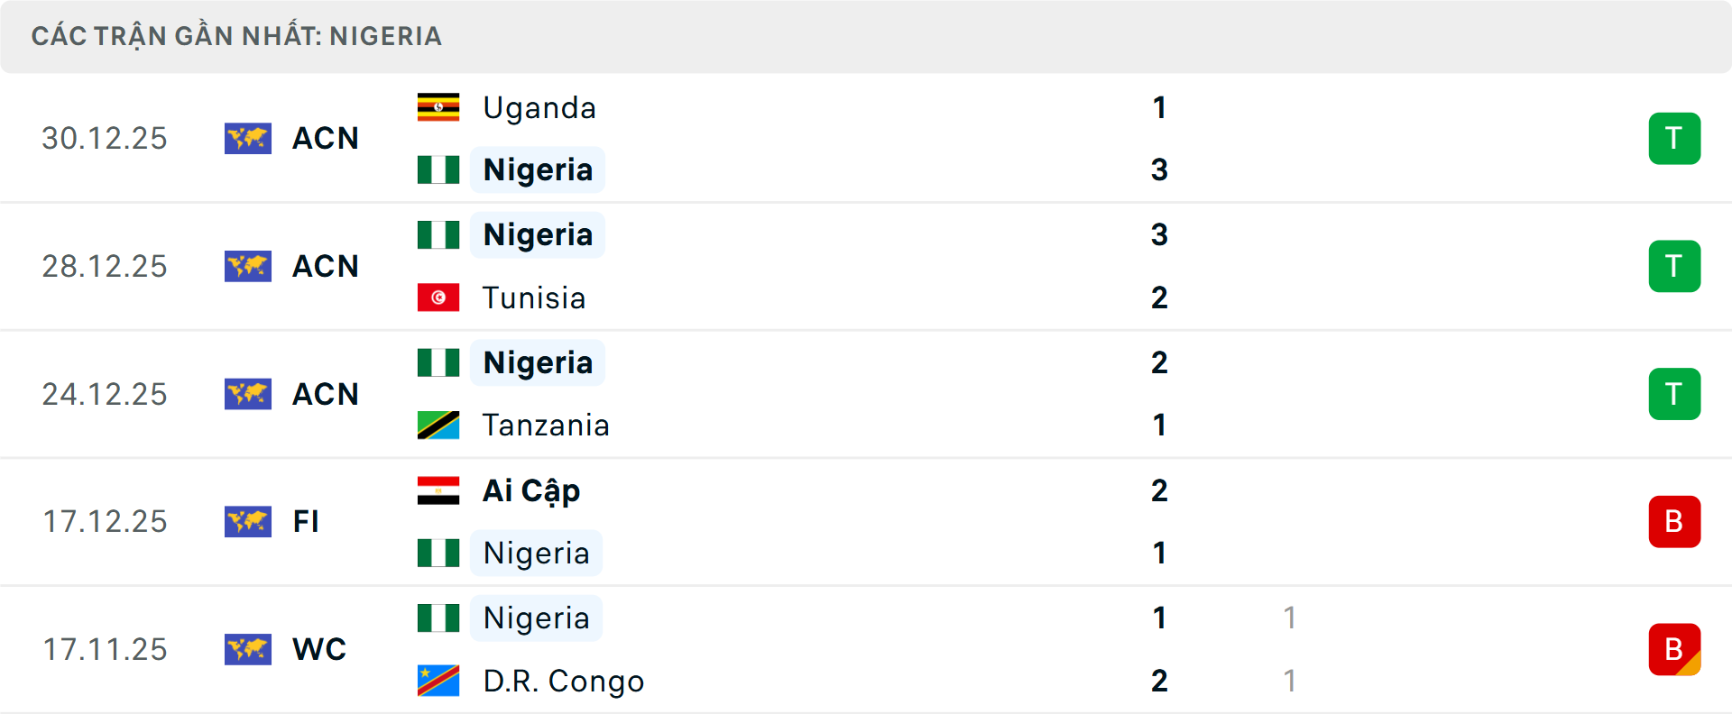
Task: Open the ACN competition globe icon
Action: coord(248,138)
